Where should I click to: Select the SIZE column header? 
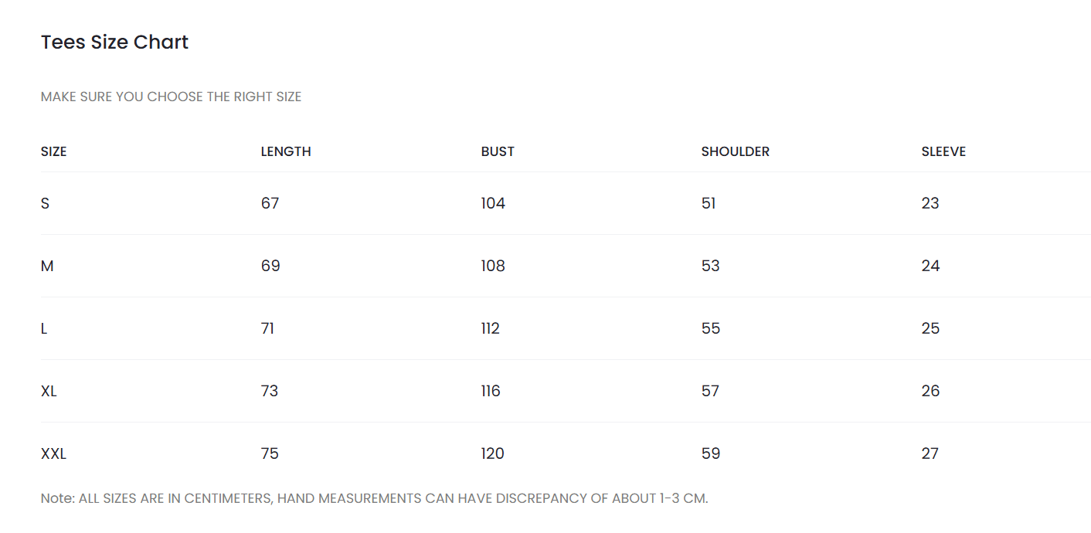click(54, 151)
